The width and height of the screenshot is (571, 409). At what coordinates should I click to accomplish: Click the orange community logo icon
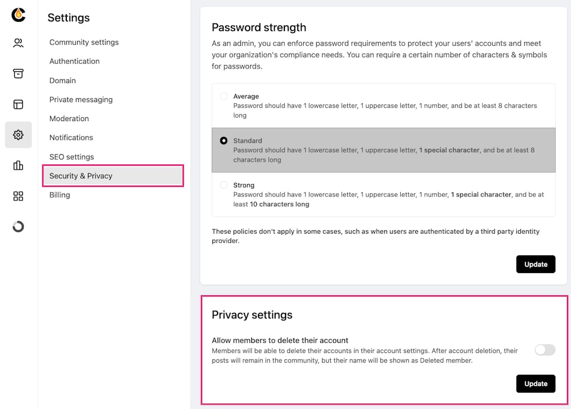[x=18, y=15]
